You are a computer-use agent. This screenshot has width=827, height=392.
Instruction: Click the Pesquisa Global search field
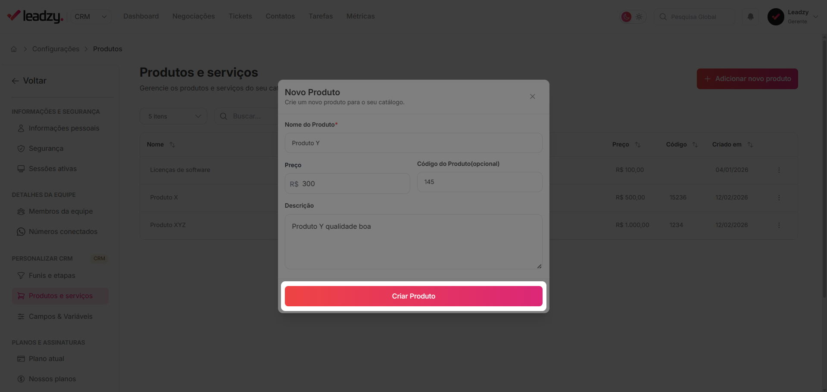[x=694, y=17]
